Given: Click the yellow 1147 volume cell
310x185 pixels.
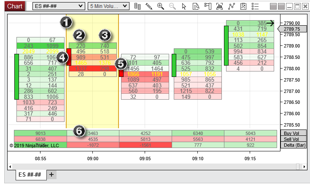Looking at the screenshot, I should (262, 34).
